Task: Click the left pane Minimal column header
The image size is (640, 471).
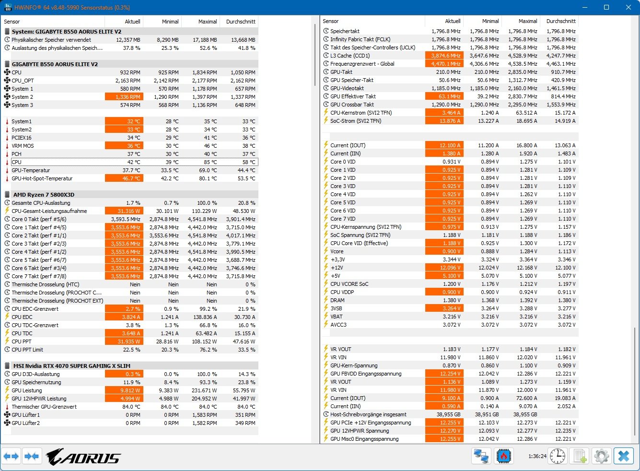Action: click(162, 22)
